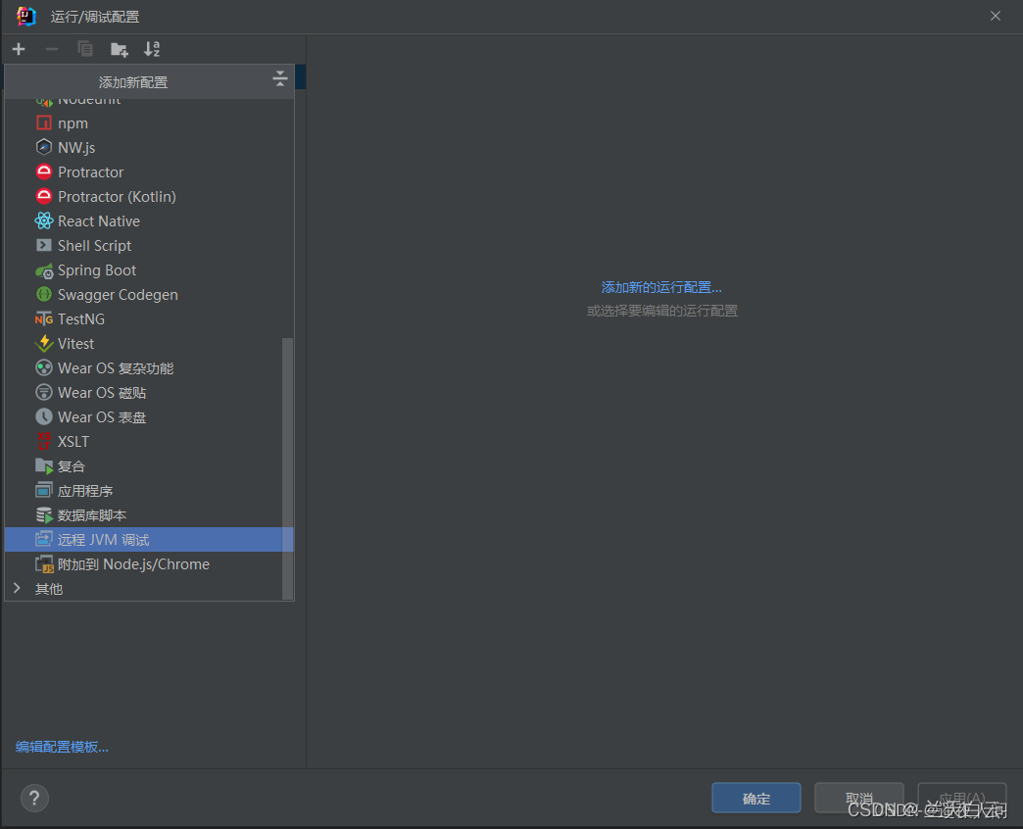Select the Spring Boot configuration type
Screen dimensions: 1023x829
coord(94,269)
